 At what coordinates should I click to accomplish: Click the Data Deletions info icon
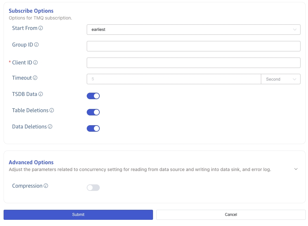pos(50,127)
